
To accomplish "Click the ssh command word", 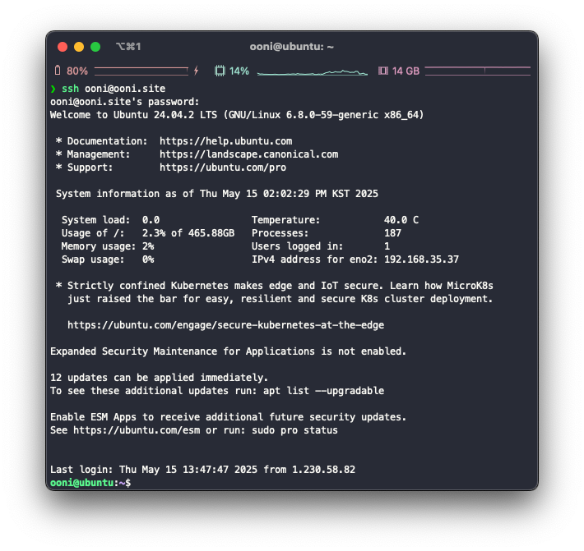I will click(x=71, y=89).
